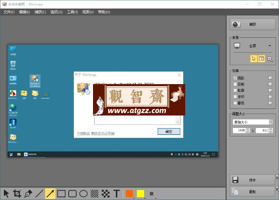Screen dimensions: 279x200
Task: Click the 保存 save button
Action: coord(253,180)
